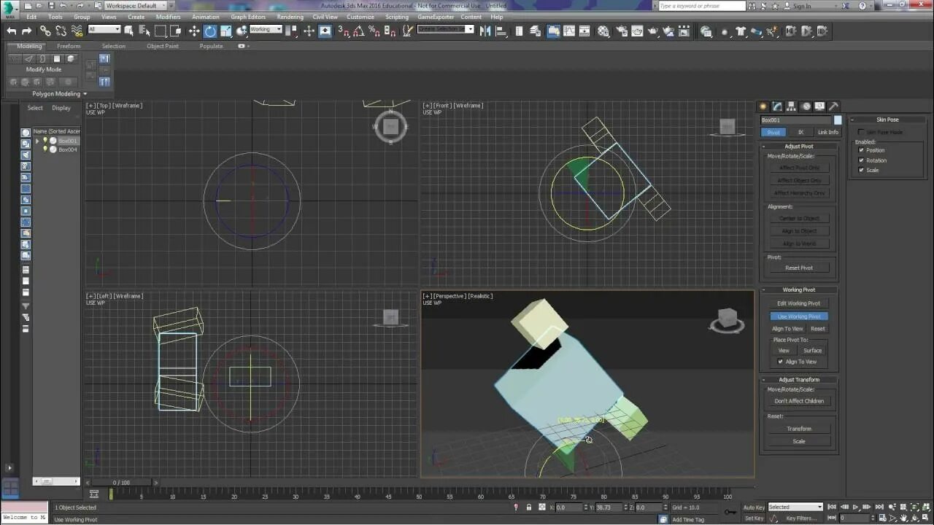
Task: Toggle Set Key mode
Action: (x=754, y=518)
